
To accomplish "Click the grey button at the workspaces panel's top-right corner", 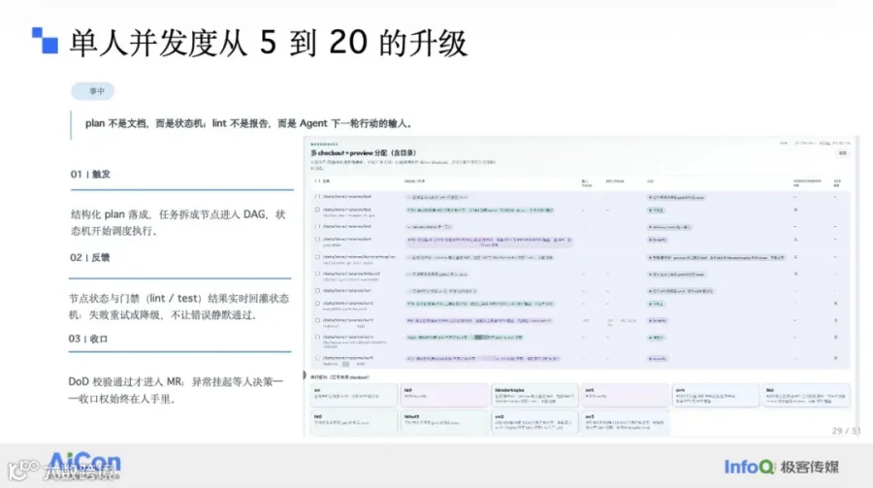I will point(842,153).
